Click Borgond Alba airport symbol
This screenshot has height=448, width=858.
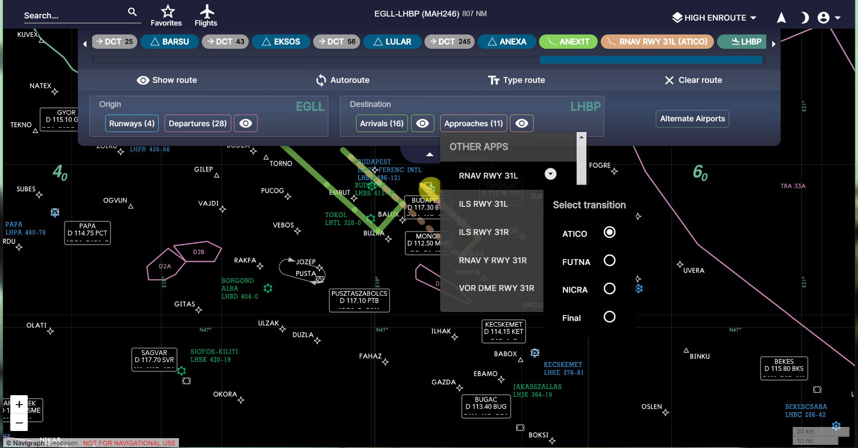tap(268, 288)
